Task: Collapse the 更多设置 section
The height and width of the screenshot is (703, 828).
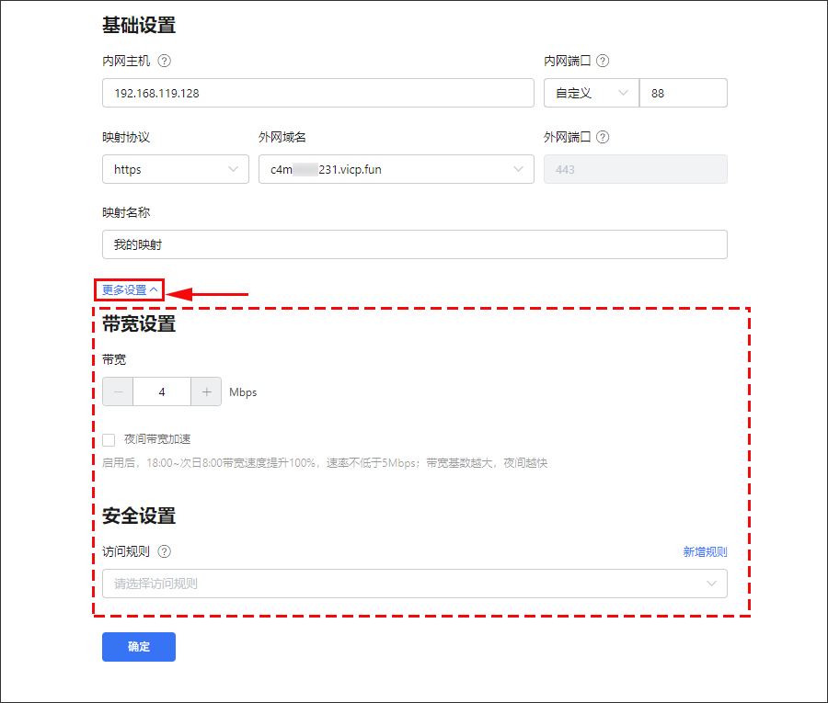Action: (x=130, y=290)
